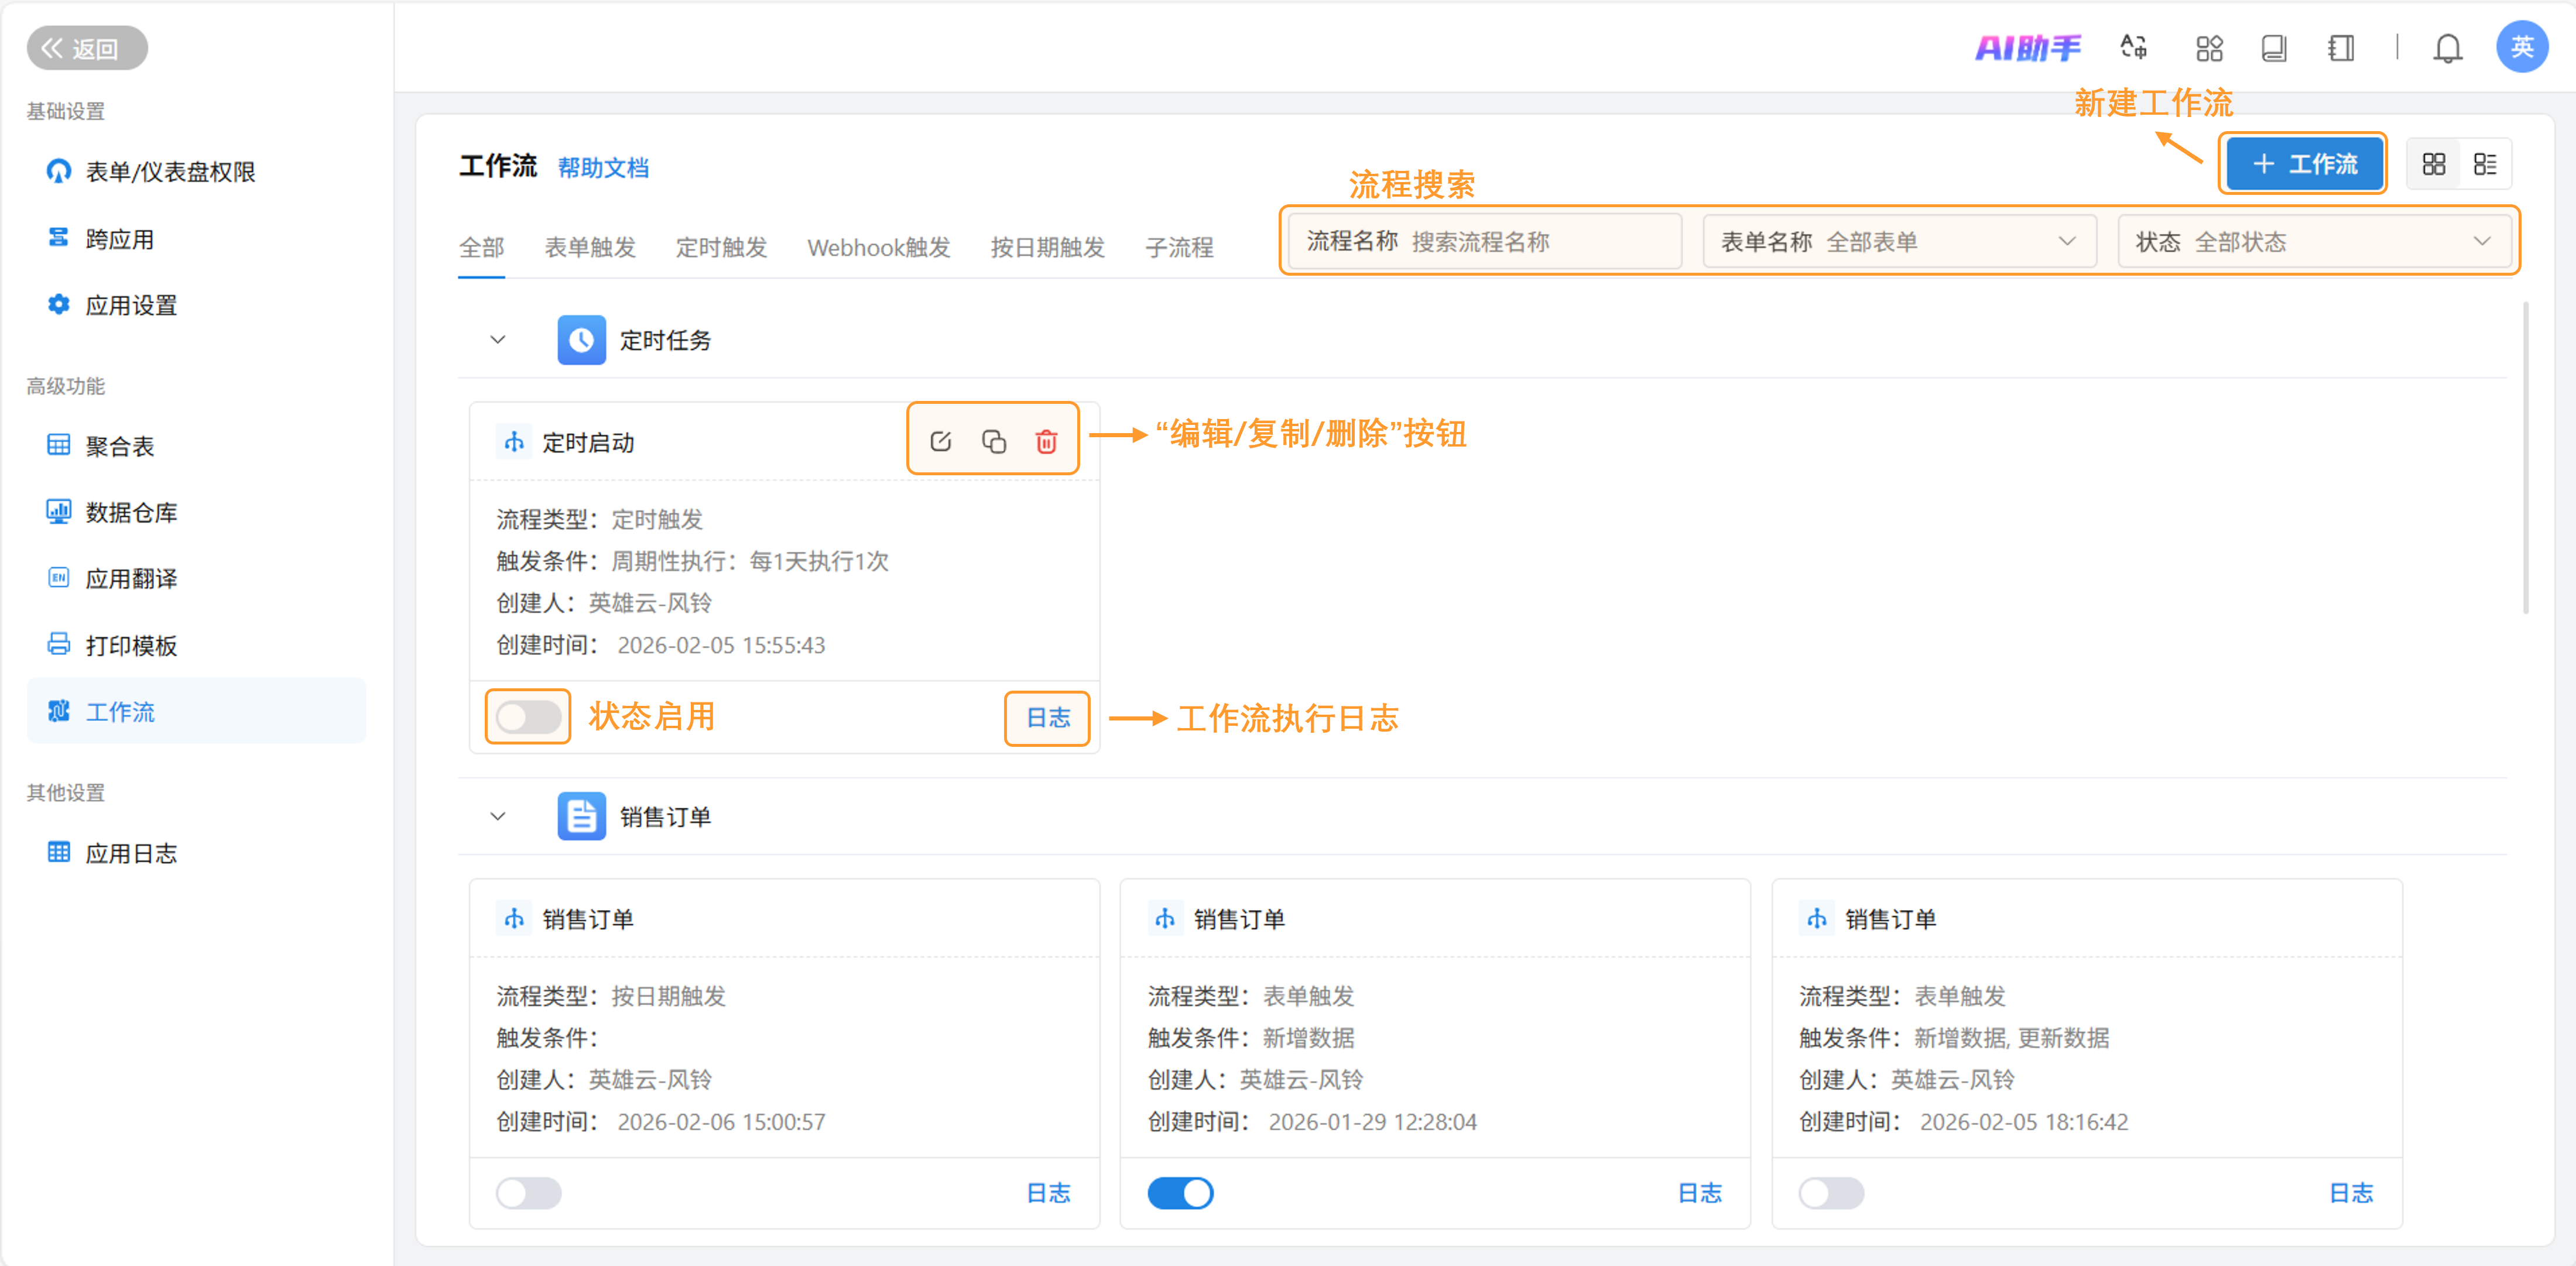Disable the enabled 销售订单 workflow switch
The image size is (2576, 1266).
1180,1192
